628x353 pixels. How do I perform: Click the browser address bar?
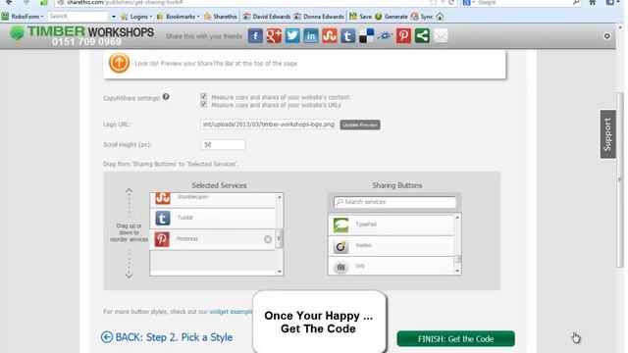[256, 3]
